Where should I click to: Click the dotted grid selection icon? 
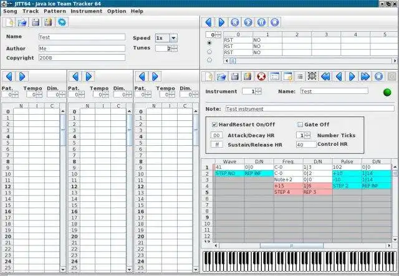click(x=312, y=76)
